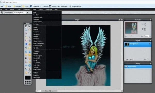Select the Color replace tool

(26, 48)
